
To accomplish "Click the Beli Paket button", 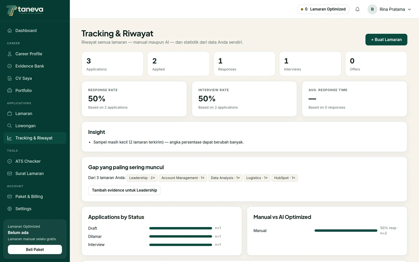I will click(x=35, y=249).
